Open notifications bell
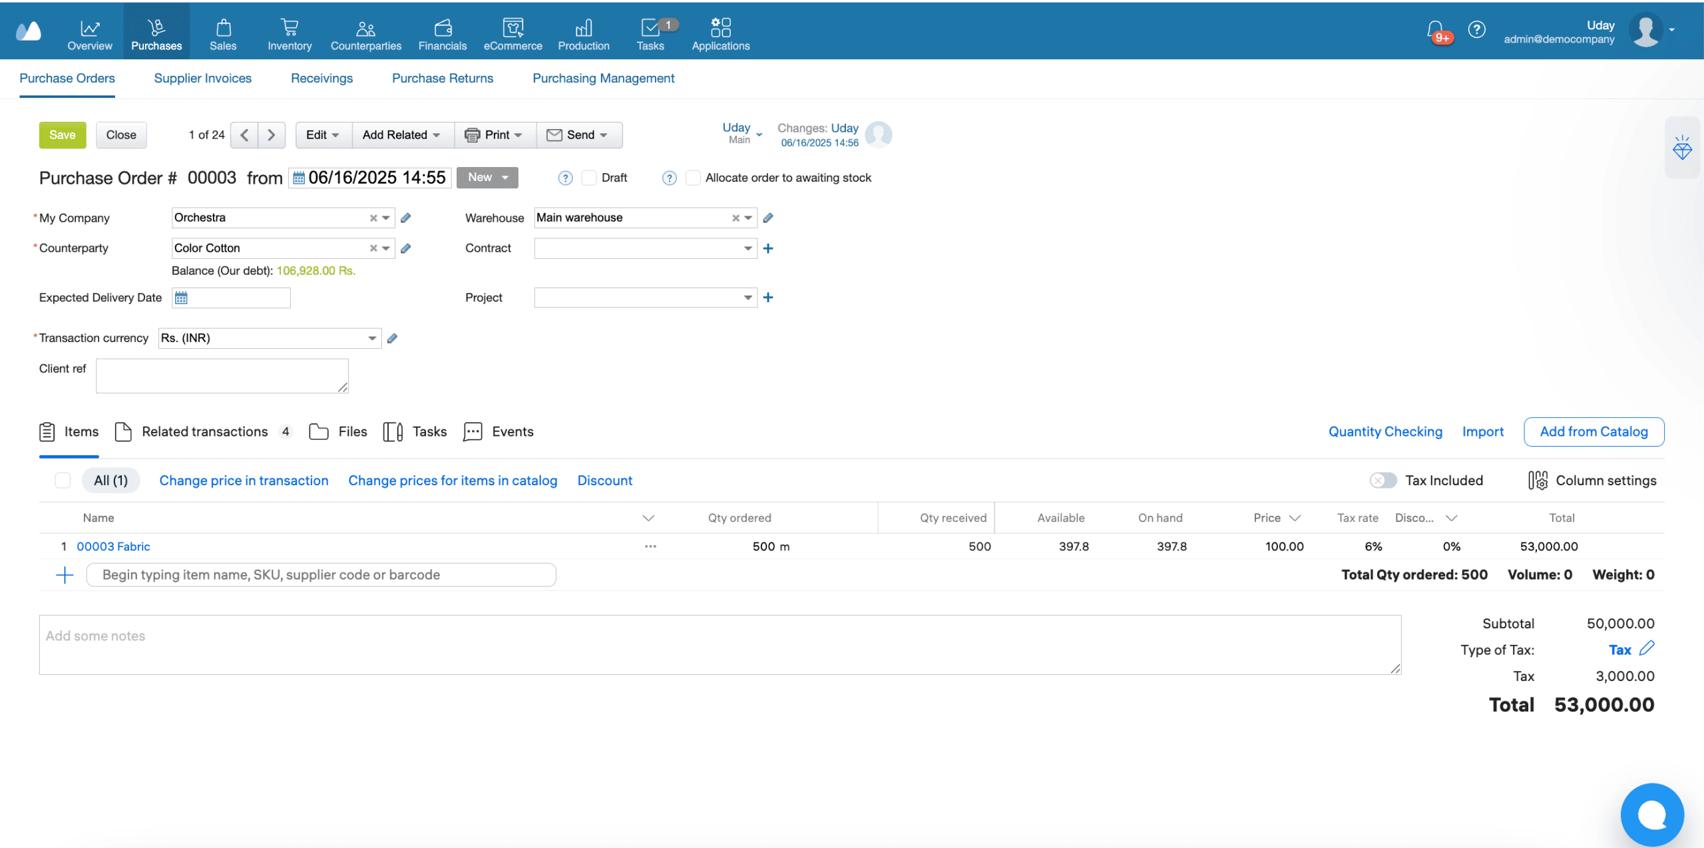Screen dimensions: 1704x848 point(1436,31)
